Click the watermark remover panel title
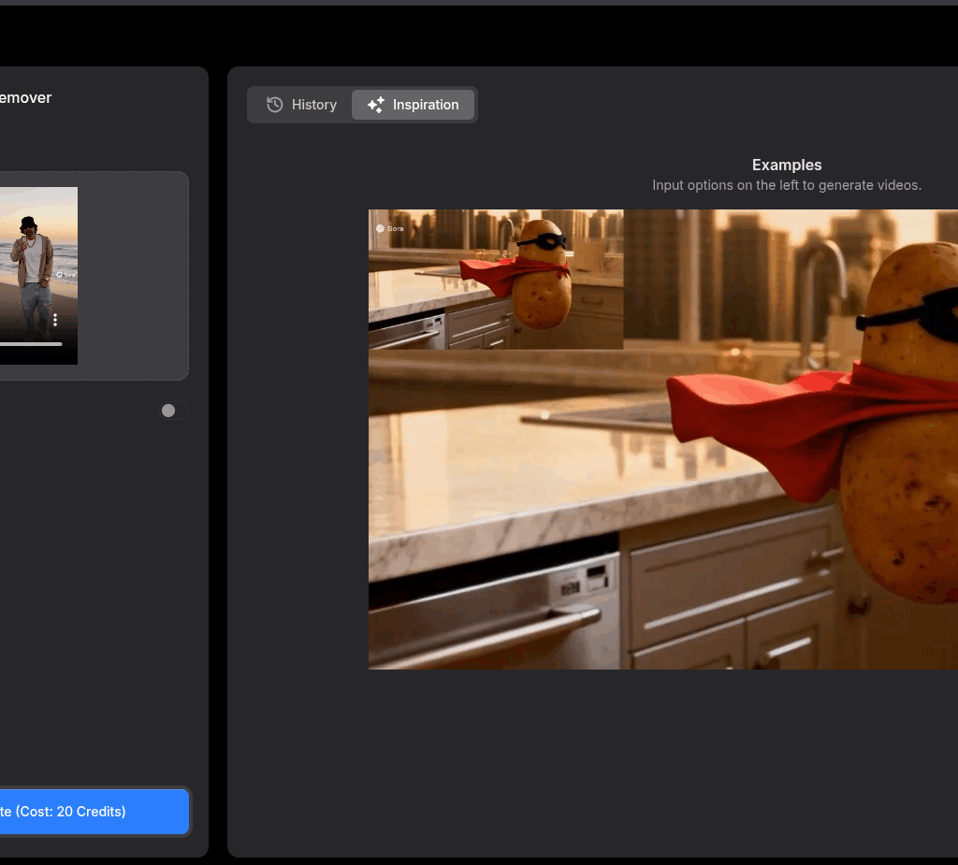The height and width of the screenshot is (865, 958). [x=25, y=97]
